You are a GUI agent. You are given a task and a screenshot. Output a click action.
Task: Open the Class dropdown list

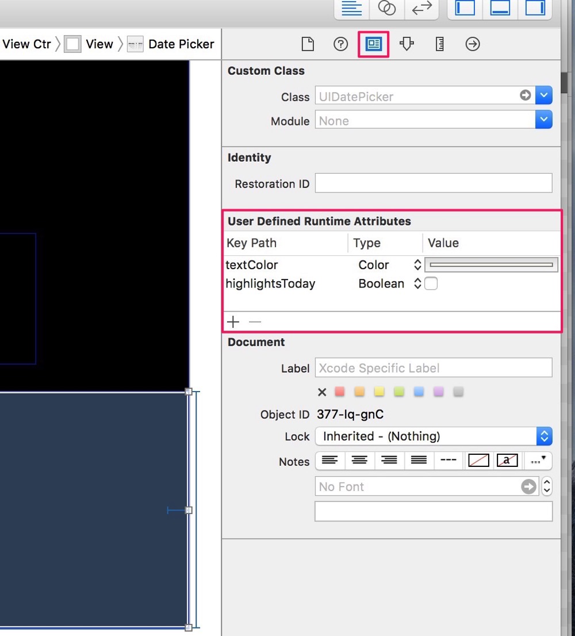point(544,95)
